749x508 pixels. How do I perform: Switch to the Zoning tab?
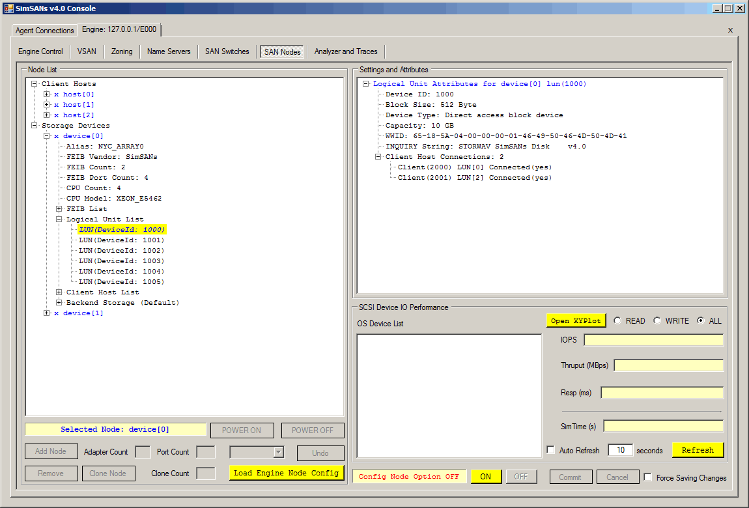point(122,51)
